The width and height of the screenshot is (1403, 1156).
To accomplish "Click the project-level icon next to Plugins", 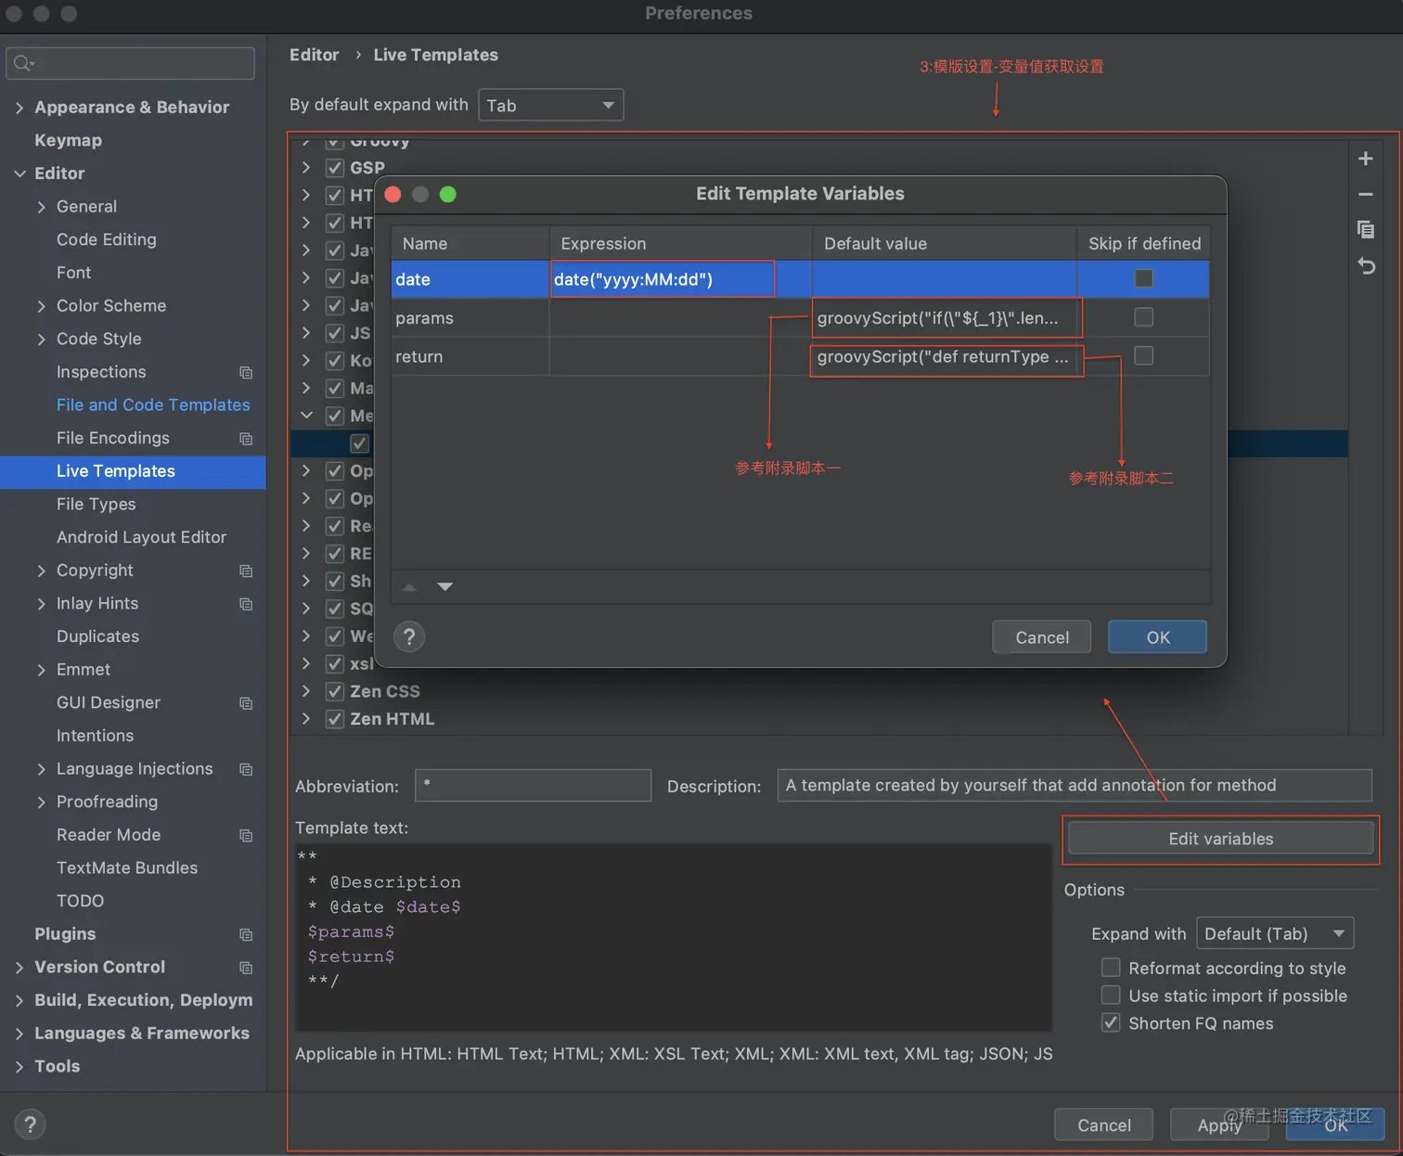I will (x=246, y=934).
